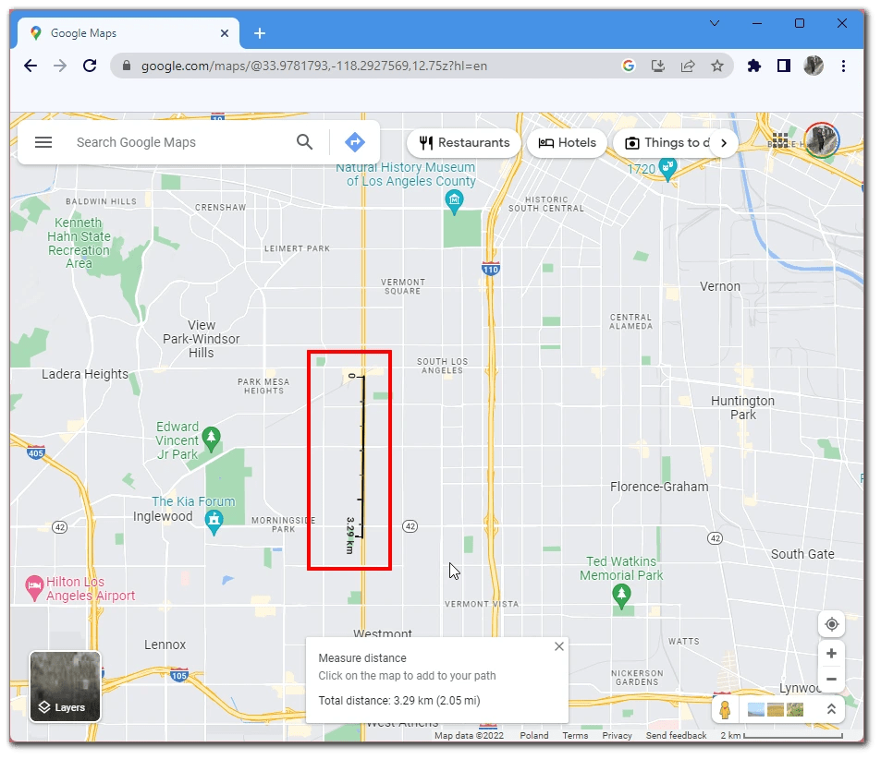Close the Measure distance dialog
The image size is (881, 759).
point(559,646)
